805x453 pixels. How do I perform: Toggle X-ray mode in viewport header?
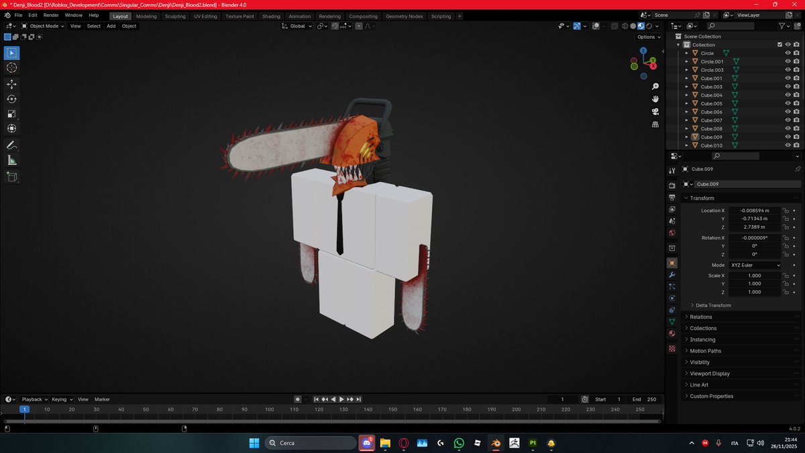coord(614,26)
